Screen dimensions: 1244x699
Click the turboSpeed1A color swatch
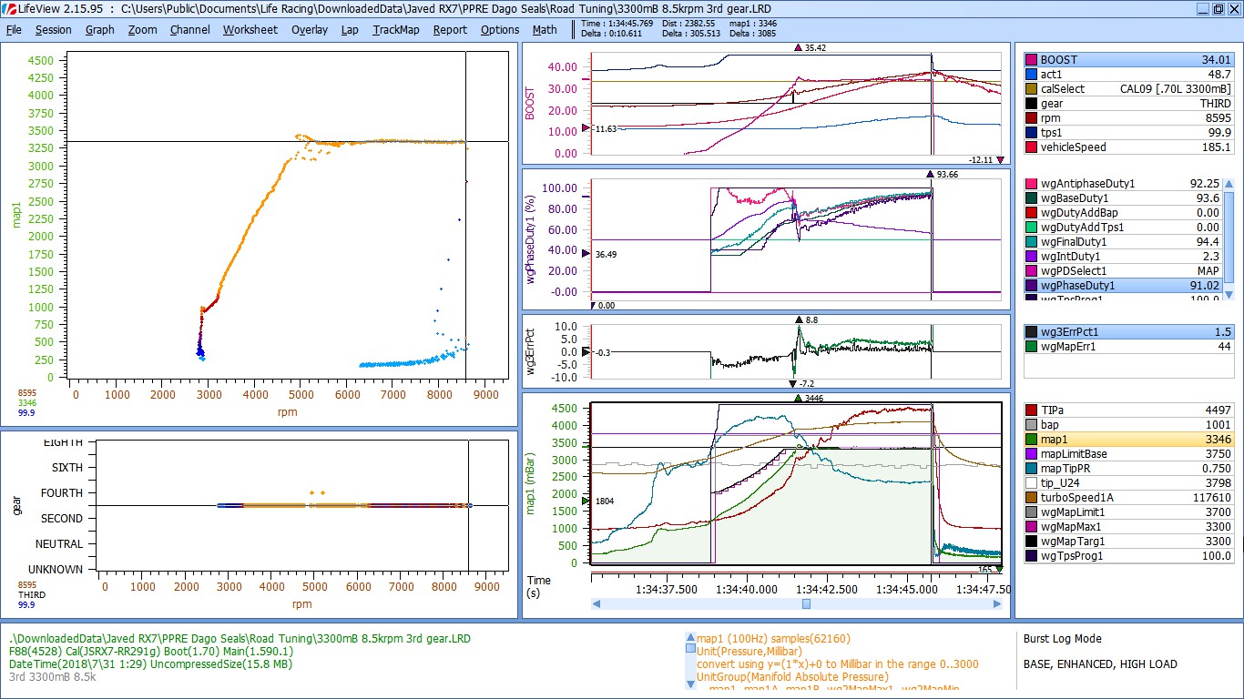click(x=1031, y=498)
